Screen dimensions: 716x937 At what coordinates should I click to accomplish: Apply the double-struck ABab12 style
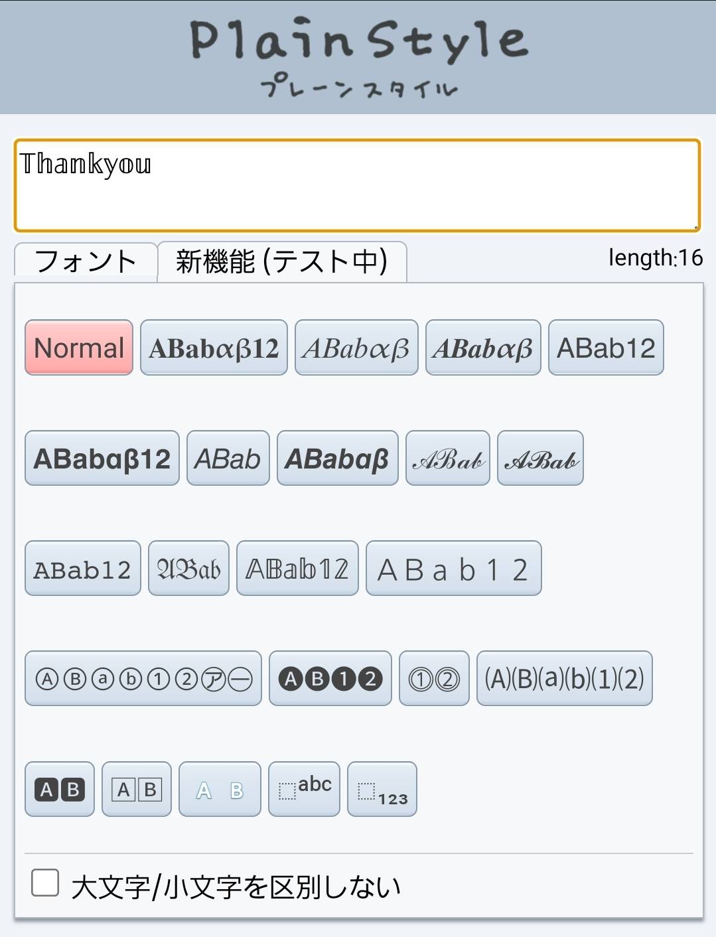[297, 568]
